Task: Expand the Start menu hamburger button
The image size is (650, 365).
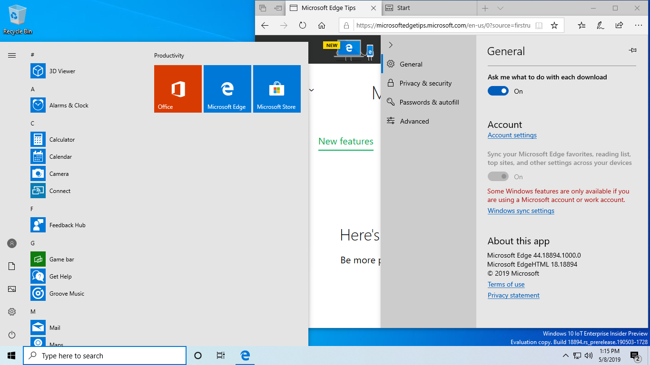Action: pos(12,56)
